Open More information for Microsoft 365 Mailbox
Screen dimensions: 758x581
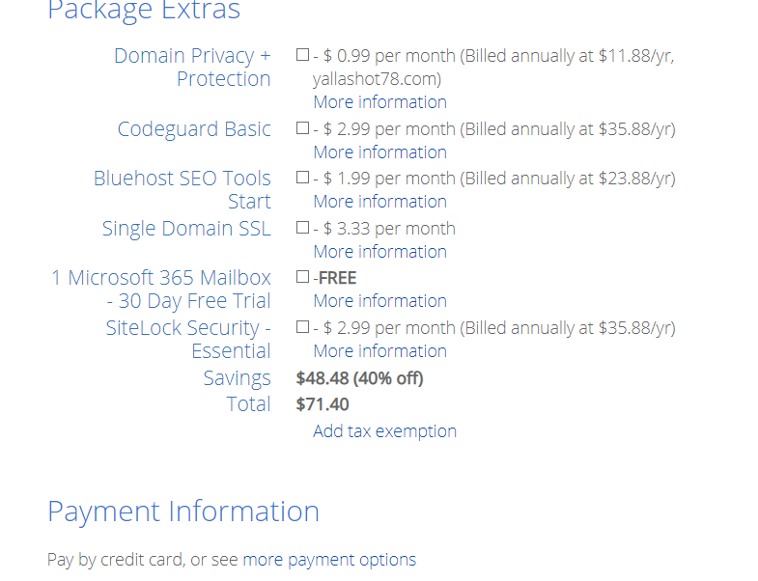380,301
